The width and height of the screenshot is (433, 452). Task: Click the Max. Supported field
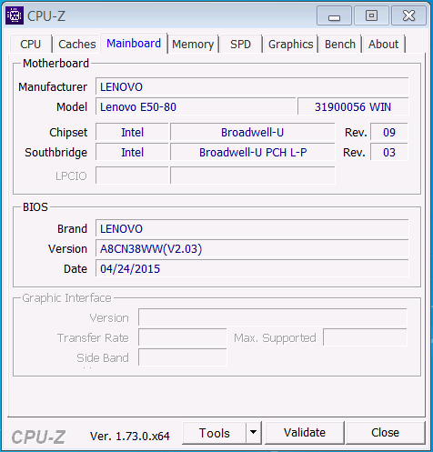(365, 337)
